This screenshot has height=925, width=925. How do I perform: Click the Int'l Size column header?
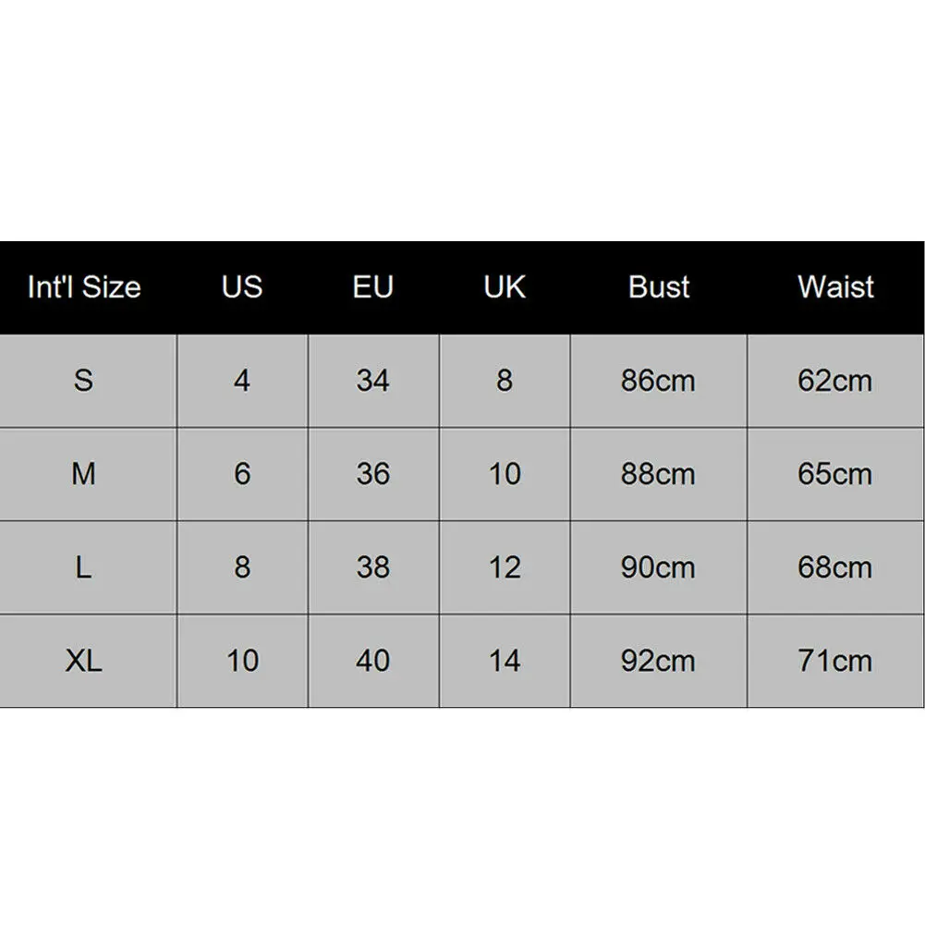[x=84, y=287]
